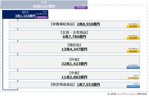Click the 日本惣菜協会 tag in 中食 row
The image size is (149, 97).
133,78
